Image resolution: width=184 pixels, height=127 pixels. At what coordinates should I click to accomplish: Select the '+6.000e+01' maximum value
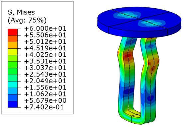pos(45,29)
